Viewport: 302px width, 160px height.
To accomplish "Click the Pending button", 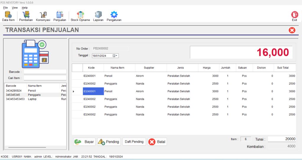I will pyautogui.click(x=109, y=142).
